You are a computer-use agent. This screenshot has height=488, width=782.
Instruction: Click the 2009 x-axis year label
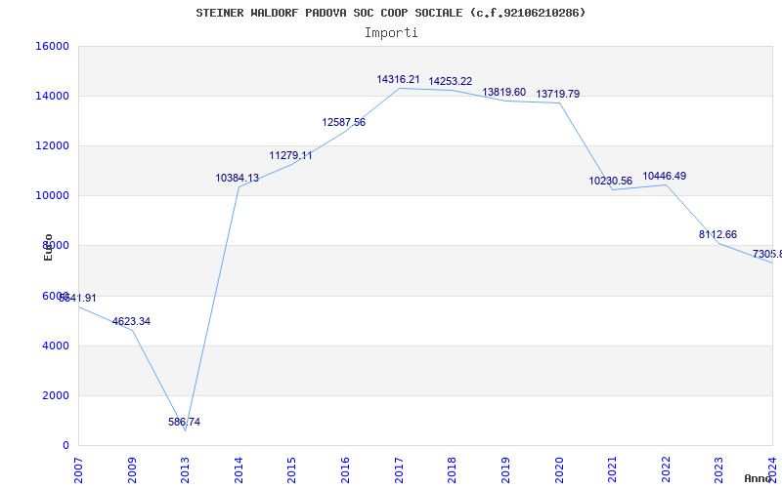[132, 469]
